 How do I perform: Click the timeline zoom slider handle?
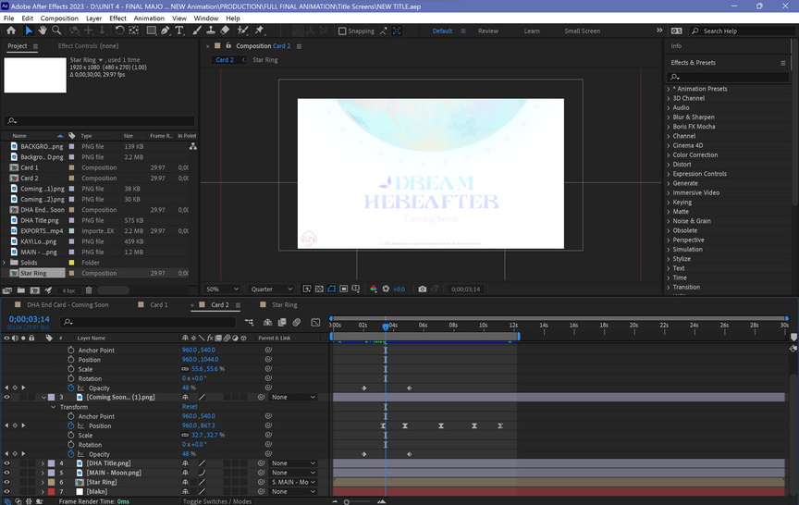click(x=347, y=502)
